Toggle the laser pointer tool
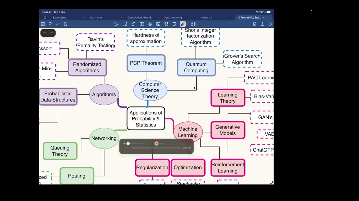 coord(183,24)
